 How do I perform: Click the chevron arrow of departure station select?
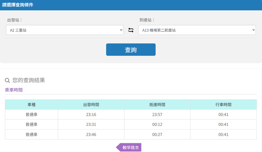[121, 30]
